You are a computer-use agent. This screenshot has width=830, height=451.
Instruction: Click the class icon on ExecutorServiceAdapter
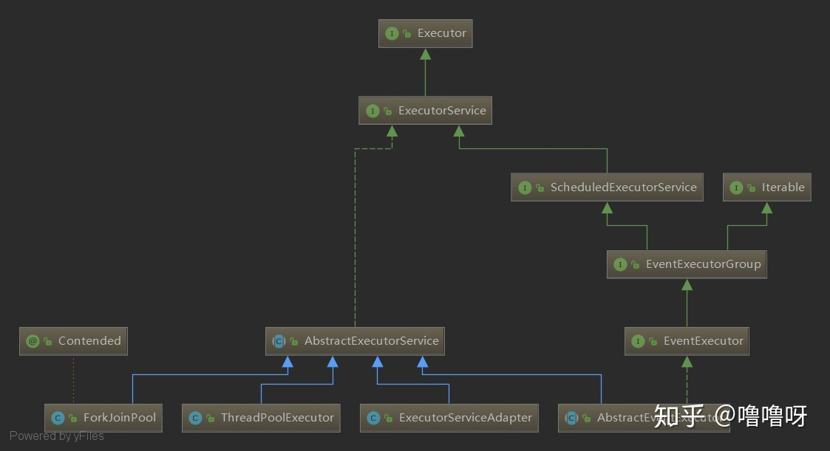point(373,418)
